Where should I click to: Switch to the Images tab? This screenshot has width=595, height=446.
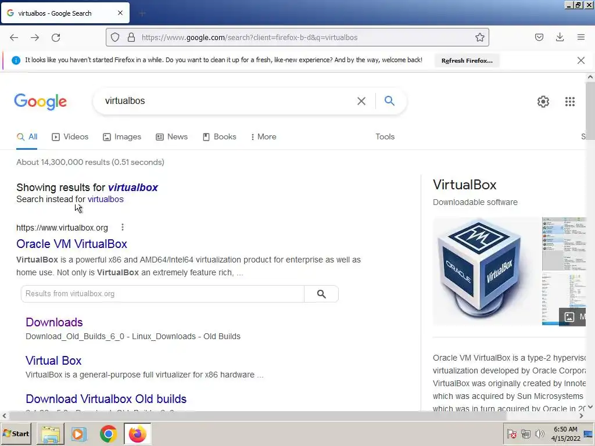click(x=122, y=137)
